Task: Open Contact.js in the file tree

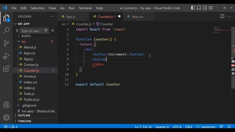Action: point(31,65)
